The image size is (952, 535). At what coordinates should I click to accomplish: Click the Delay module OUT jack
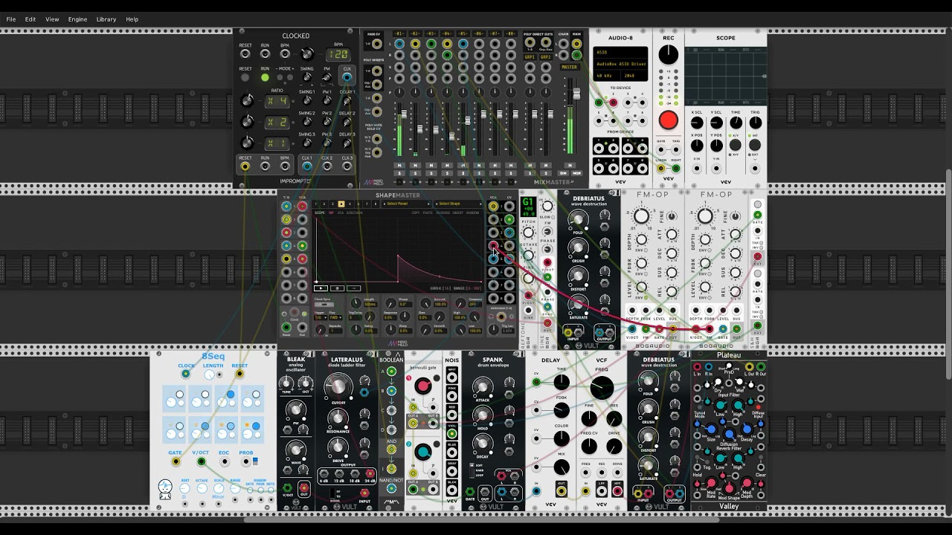click(x=561, y=491)
